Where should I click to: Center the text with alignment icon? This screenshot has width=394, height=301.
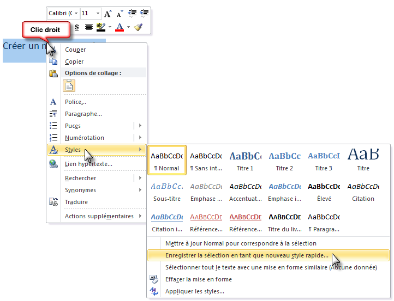pyautogui.click(x=88, y=27)
